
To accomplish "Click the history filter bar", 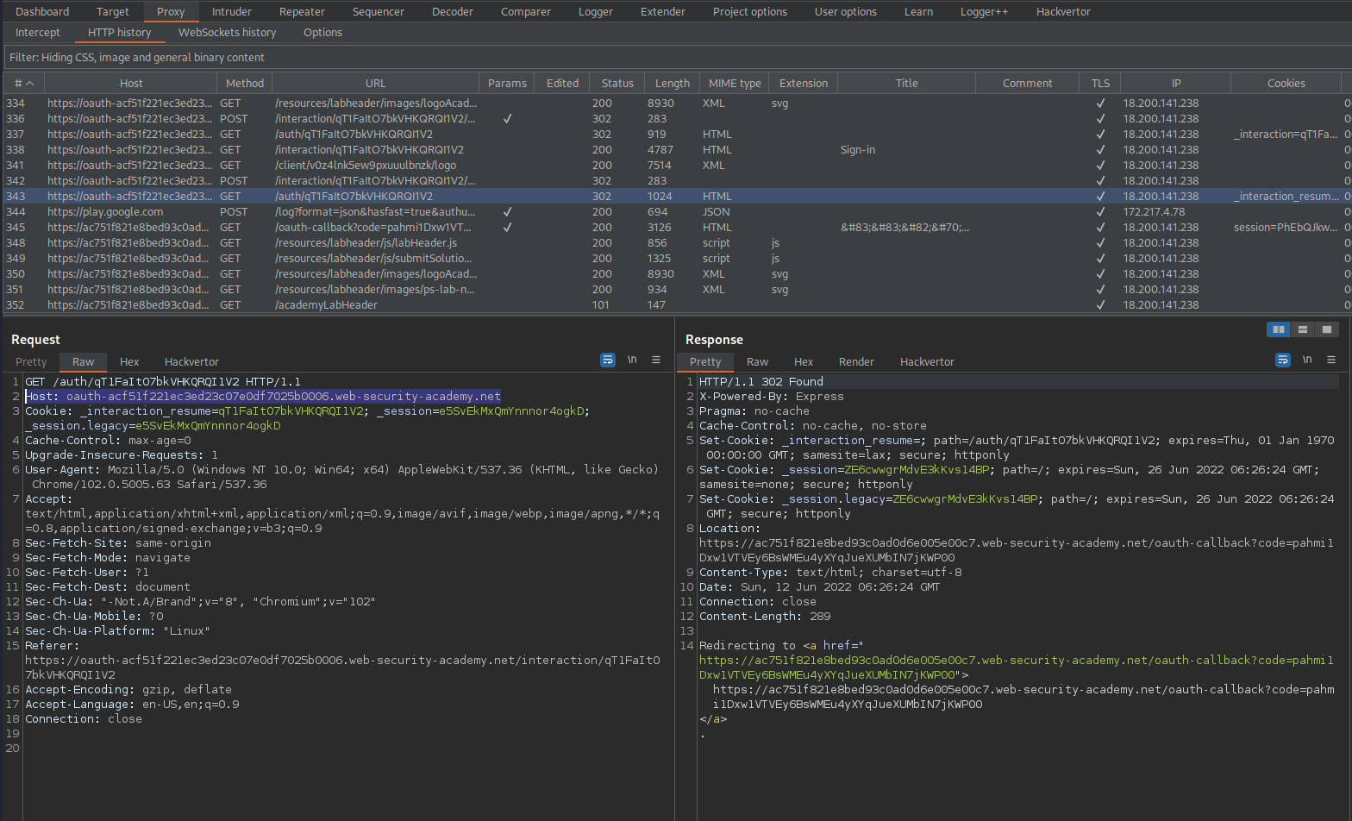I will pyautogui.click(x=677, y=58).
